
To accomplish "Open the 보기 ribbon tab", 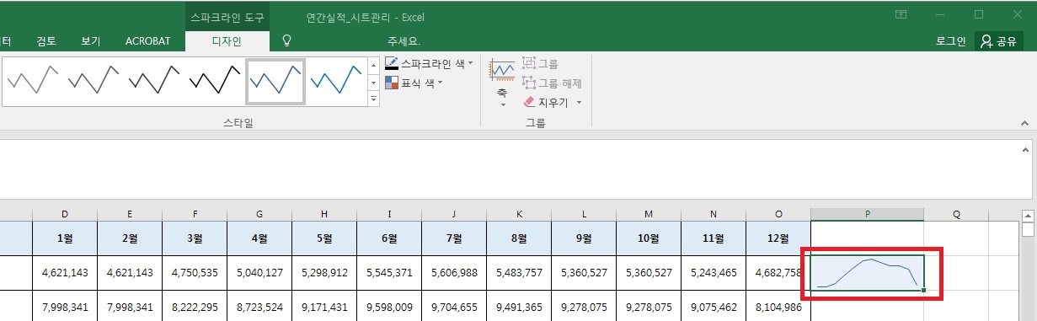I will 91,40.
